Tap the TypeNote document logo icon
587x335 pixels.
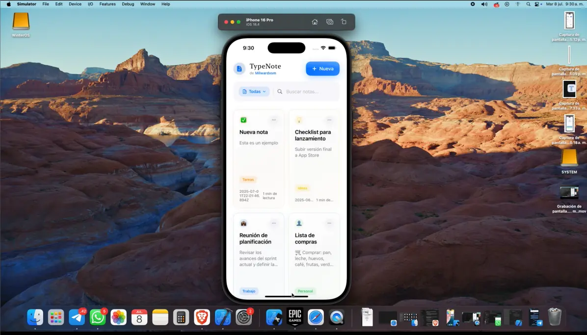pyautogui.click(x=239, y=69)
